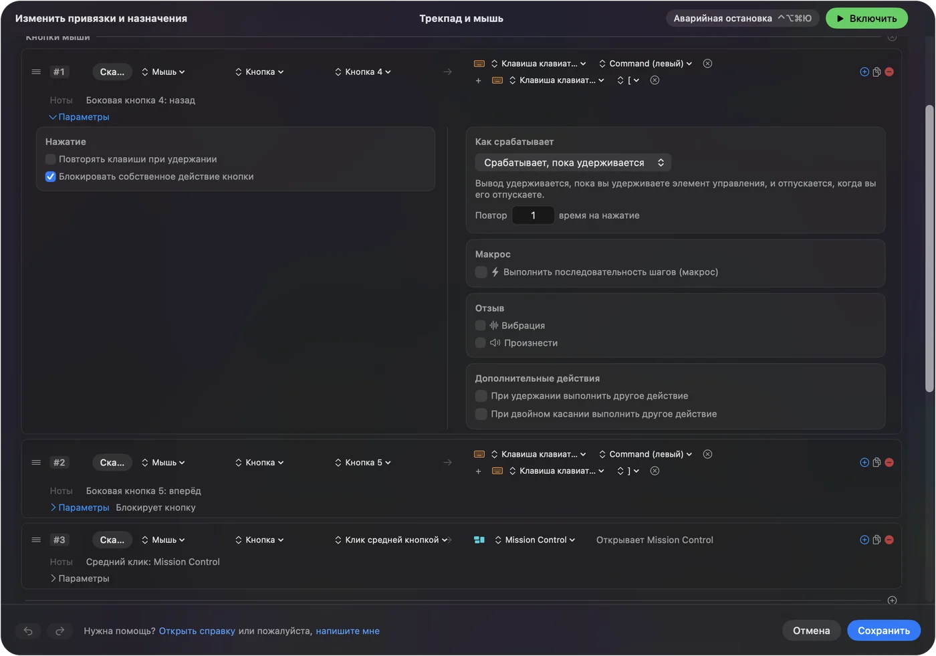Image resolution: width=936 pixels, height=656 pixels.
Task: Add a new binding after row #1
Action: (x=864, y=72)
